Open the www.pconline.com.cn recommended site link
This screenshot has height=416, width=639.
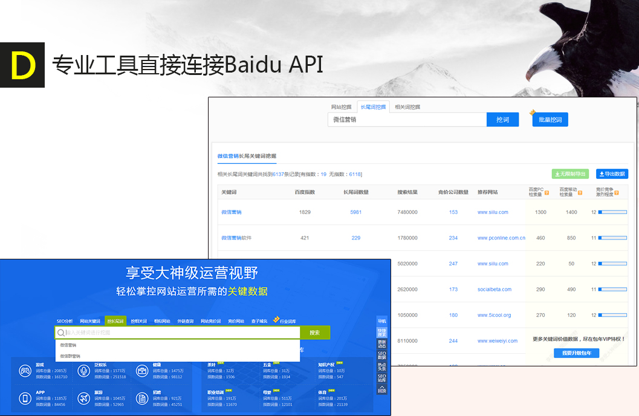click(x=501, y=238)
